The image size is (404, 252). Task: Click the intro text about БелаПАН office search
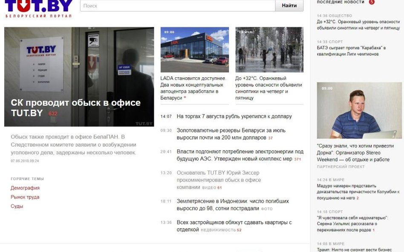73,144
